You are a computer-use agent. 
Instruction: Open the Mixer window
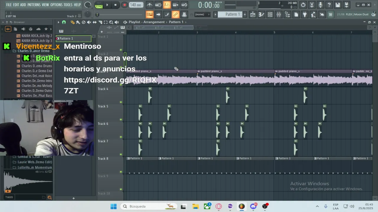pos(278,14)
